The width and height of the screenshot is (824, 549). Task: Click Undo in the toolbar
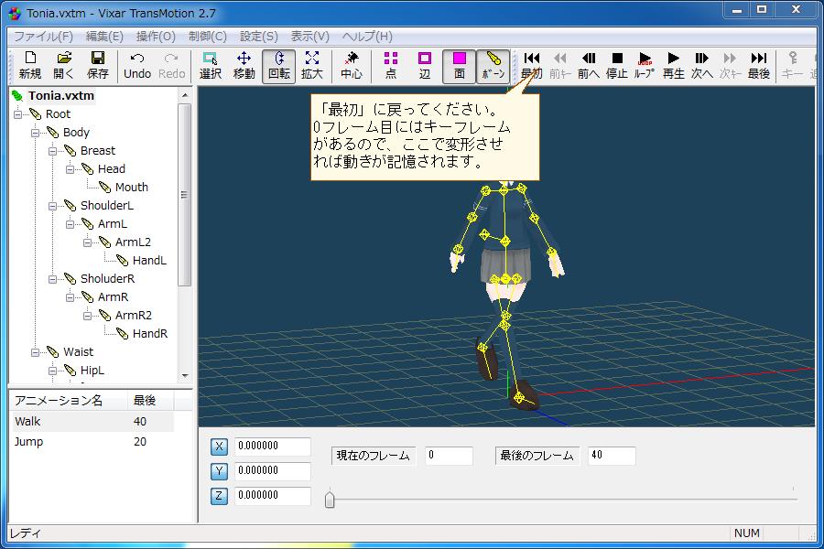click(136, 64)
